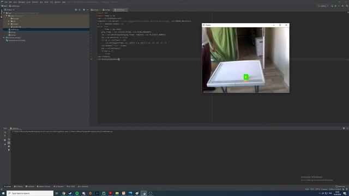Image resolution: width=349 pixels, height=196 pixels.
Task: Select Scratches and Consoles node
Action: click(16, 40)
